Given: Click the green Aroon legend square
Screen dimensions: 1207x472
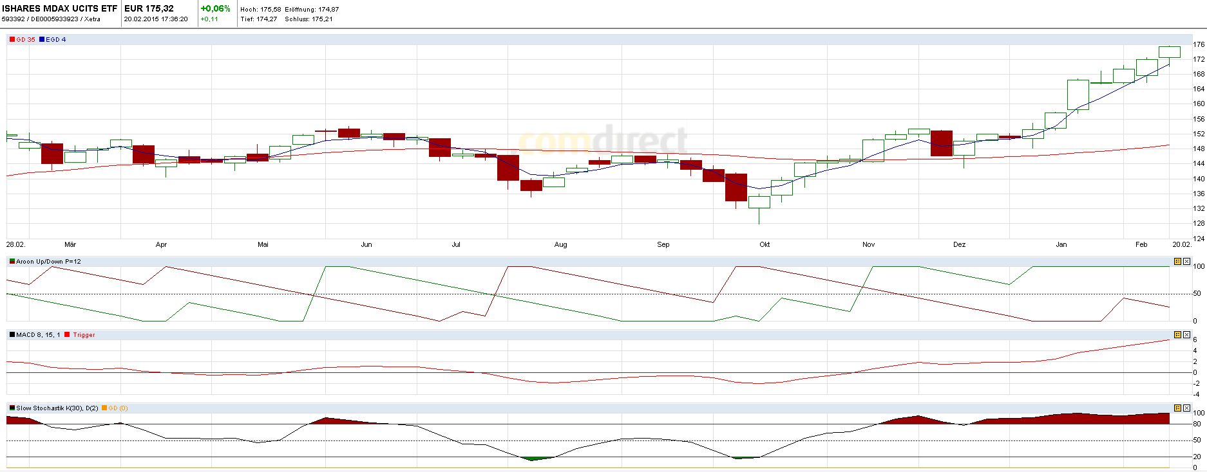Looking at the screenshot, I should (x=12, y=262).
